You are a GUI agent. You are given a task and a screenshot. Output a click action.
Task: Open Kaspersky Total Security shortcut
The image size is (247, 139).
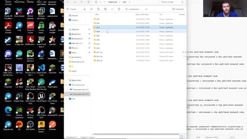[x=41, y=84]
